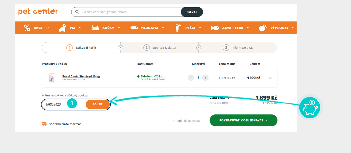Click the dog icon for Psi
The image size is (351, 153).
click(x=63, y=28)
